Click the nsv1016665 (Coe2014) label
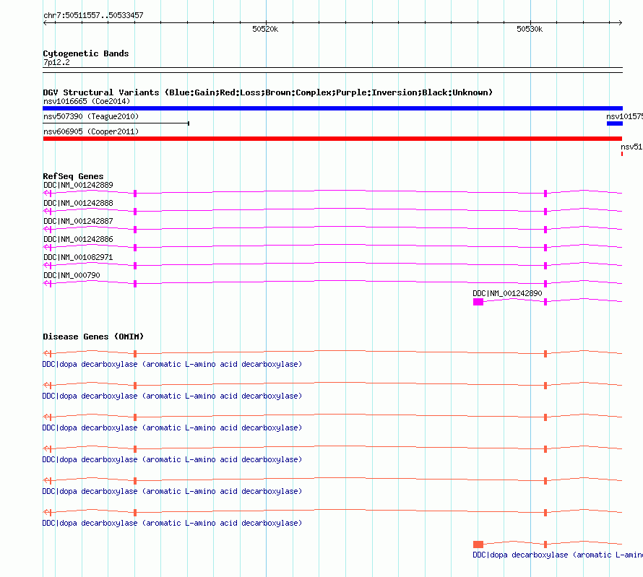643x577 pixels. coord(87,101)
